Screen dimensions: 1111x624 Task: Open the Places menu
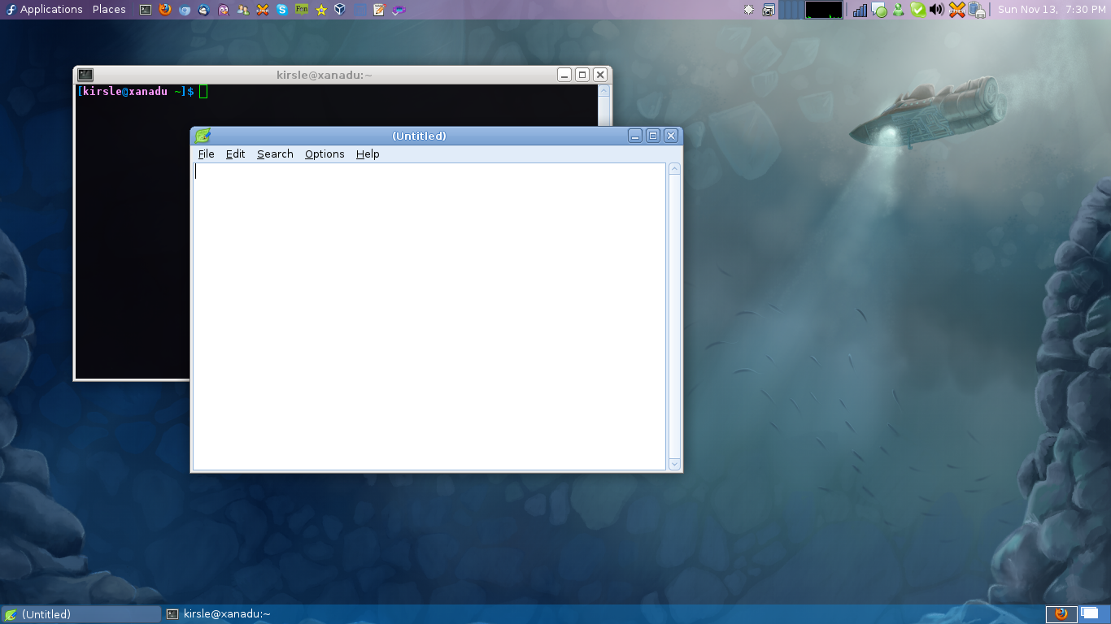(108, 9)
